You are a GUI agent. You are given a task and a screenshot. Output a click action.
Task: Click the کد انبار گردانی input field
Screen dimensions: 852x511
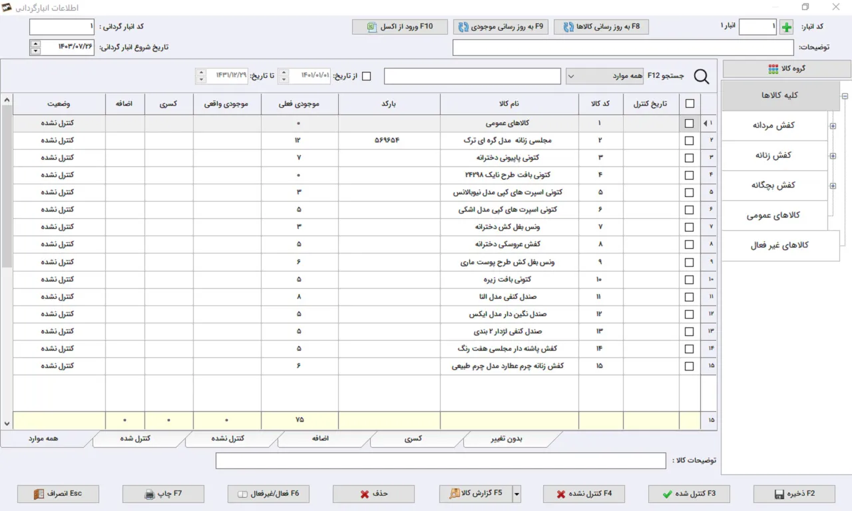pos(63,27)
